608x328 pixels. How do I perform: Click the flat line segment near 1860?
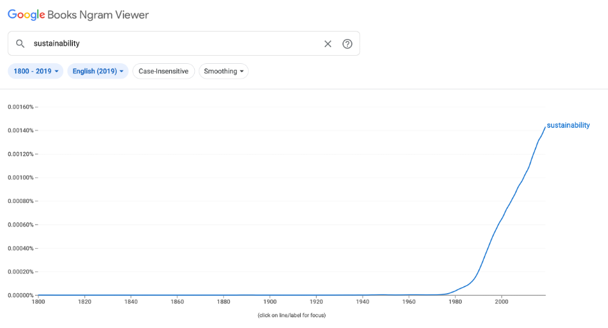pos(177,295)
